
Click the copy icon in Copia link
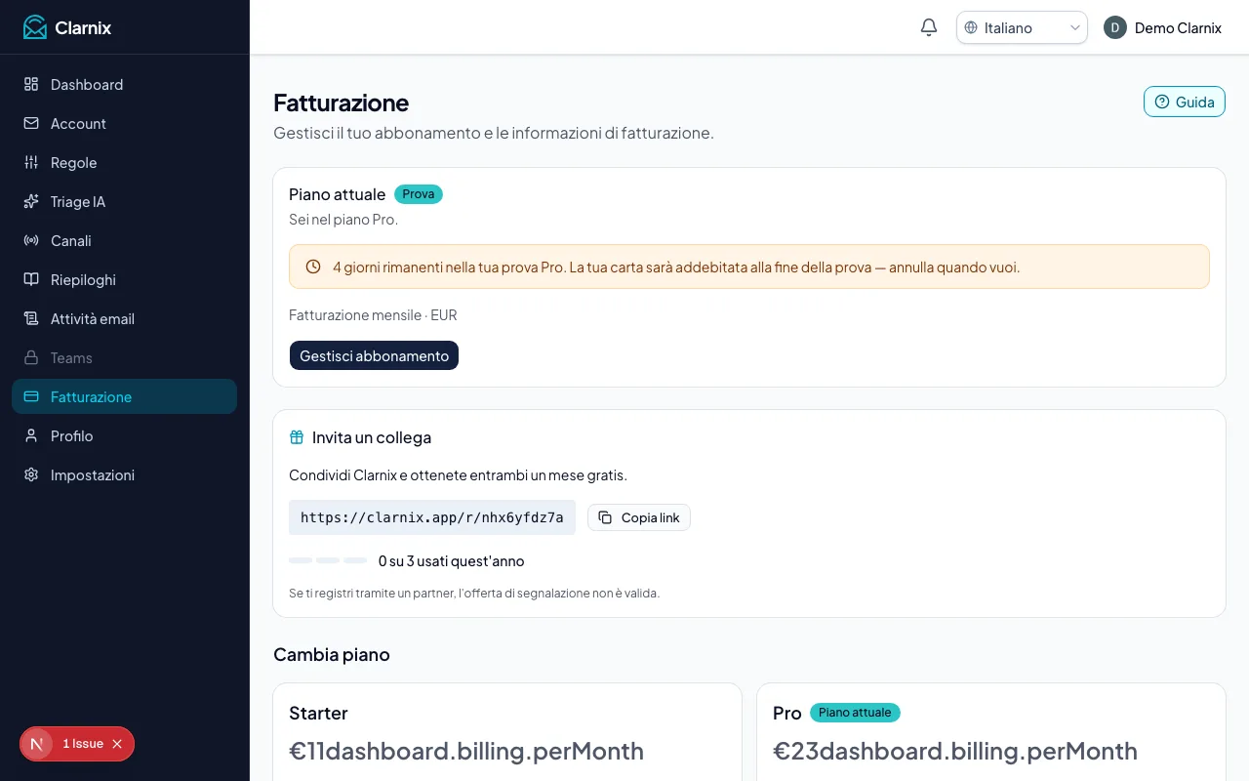pos(605,517)
